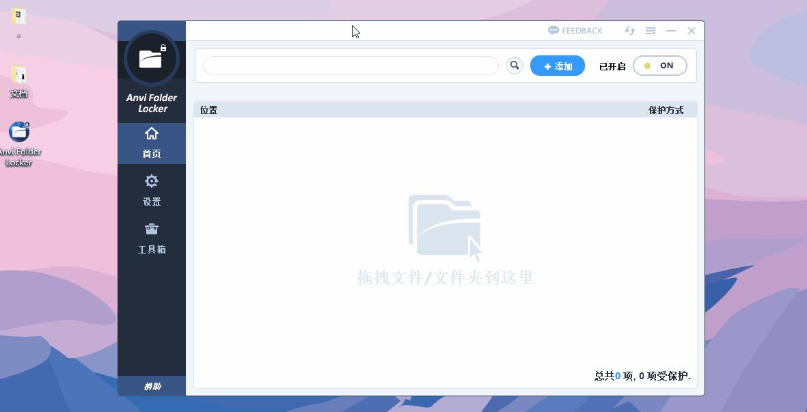This screenshot has width=807, height=412.
Task: Close the Anvi Folder Locker window
Action: [x=692, y=31]
